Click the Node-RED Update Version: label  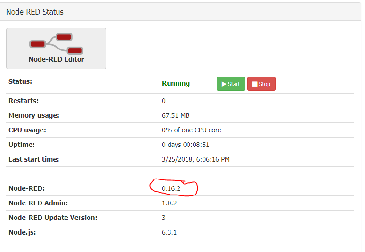[53, 218]
